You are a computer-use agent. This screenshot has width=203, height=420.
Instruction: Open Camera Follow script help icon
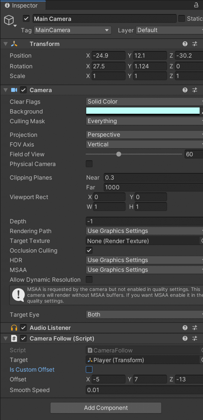185,338
